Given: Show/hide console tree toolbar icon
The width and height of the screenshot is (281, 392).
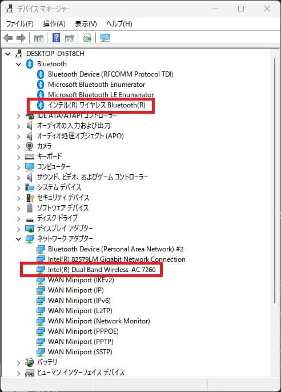Looking at the screenshot, I should click(39, 38).
